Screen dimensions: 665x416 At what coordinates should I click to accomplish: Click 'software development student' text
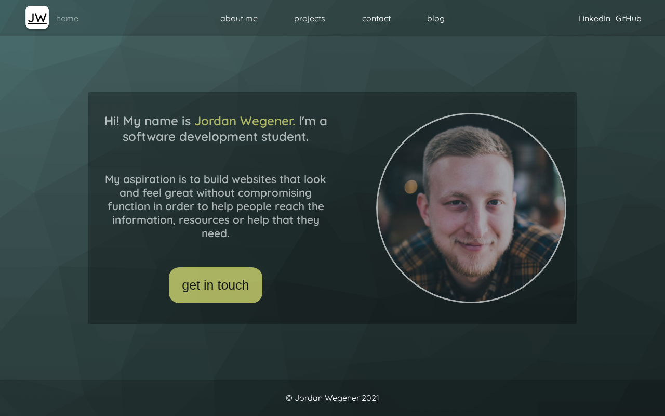click(x=216, y=137)
